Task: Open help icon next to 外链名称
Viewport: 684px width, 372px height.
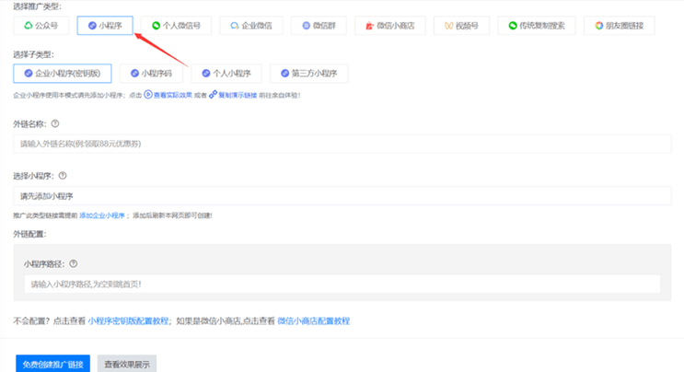Action: [55, 124]
